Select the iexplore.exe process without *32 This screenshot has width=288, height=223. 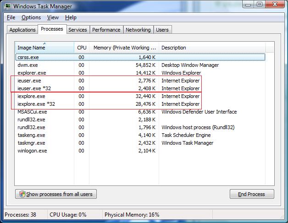(140, 96)
